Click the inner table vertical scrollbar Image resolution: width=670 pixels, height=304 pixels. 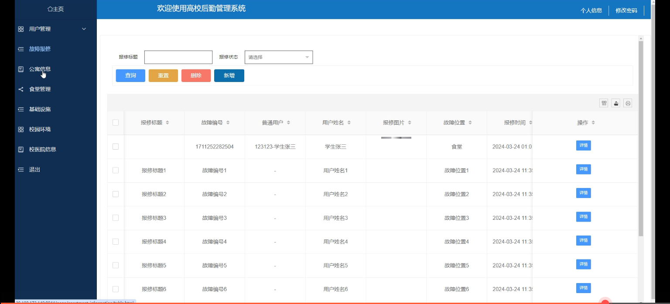641,139
